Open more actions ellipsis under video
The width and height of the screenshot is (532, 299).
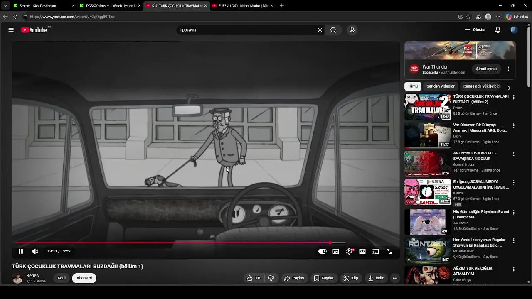[x=395, y=278]
